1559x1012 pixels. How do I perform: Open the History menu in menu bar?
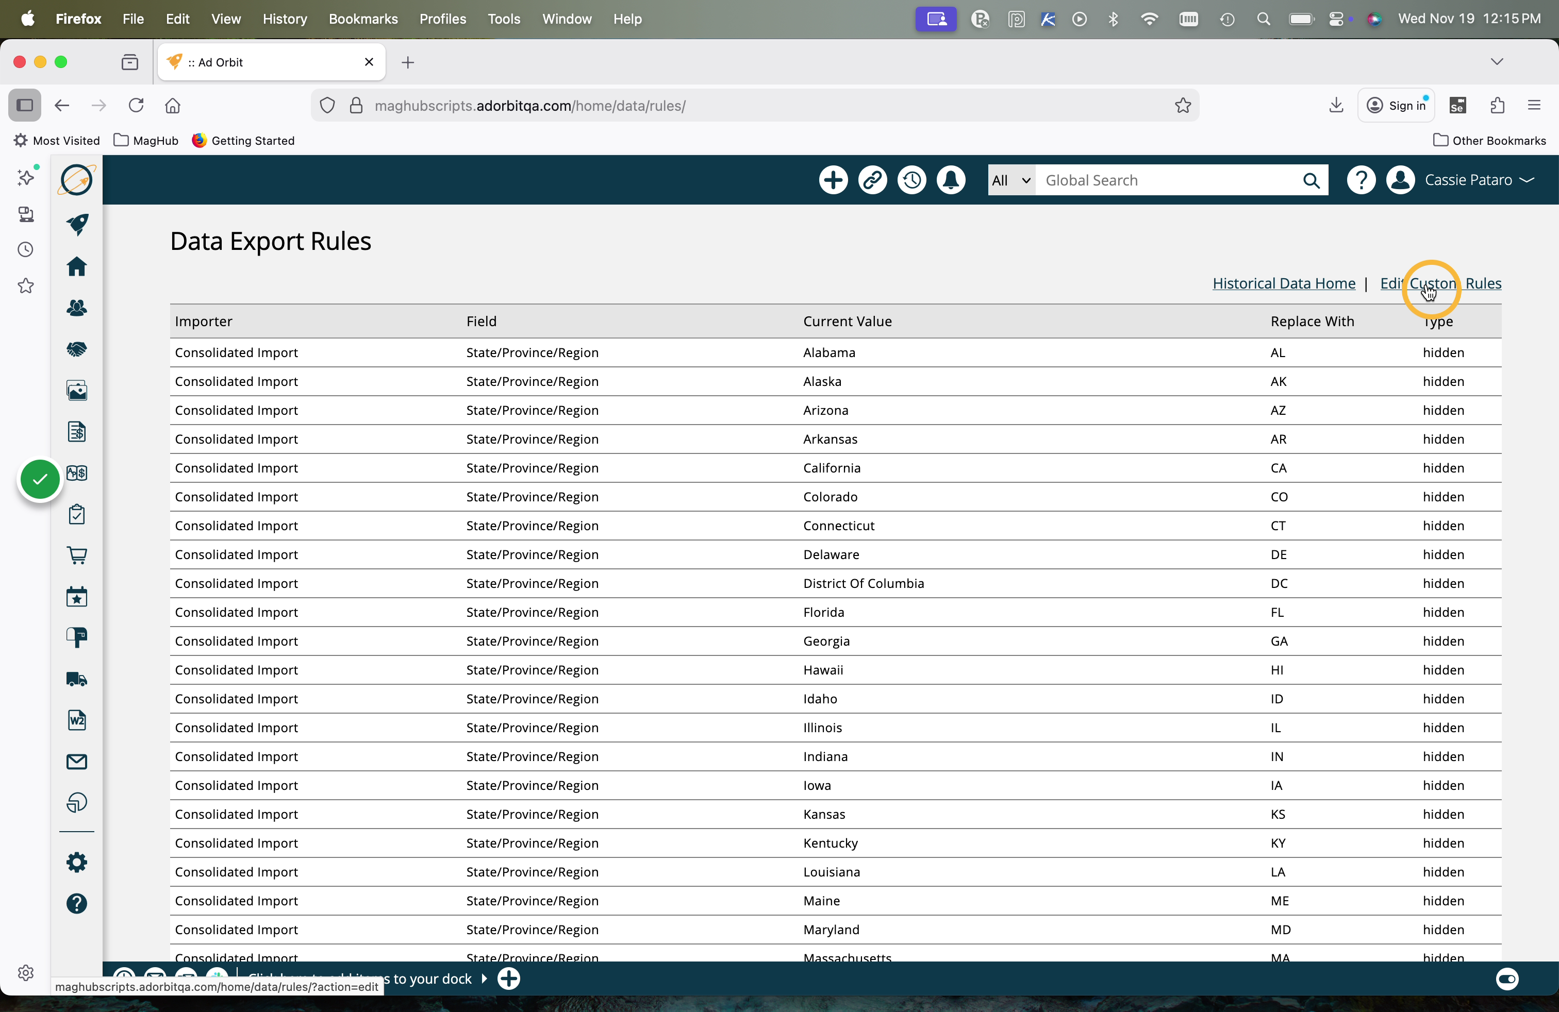pos(284,19)
